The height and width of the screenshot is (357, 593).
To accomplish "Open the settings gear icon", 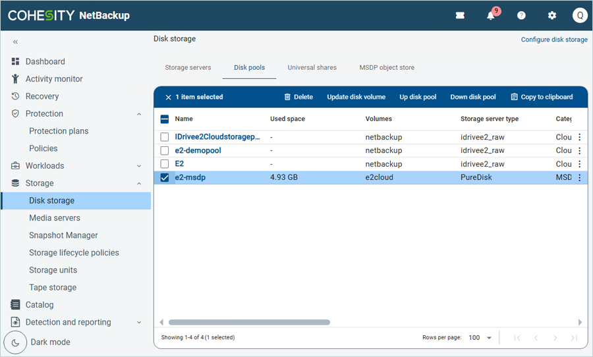I will point(552,16).
